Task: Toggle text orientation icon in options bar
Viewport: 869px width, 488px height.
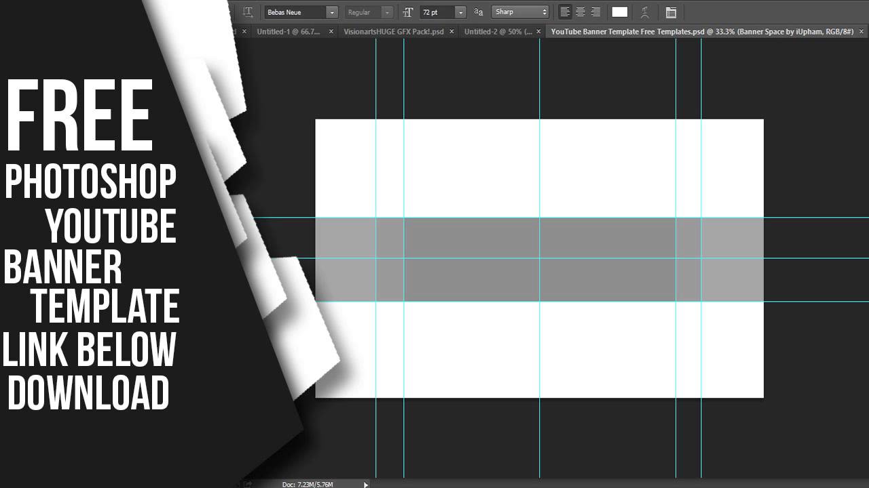Action: click(x=248, y=12)
